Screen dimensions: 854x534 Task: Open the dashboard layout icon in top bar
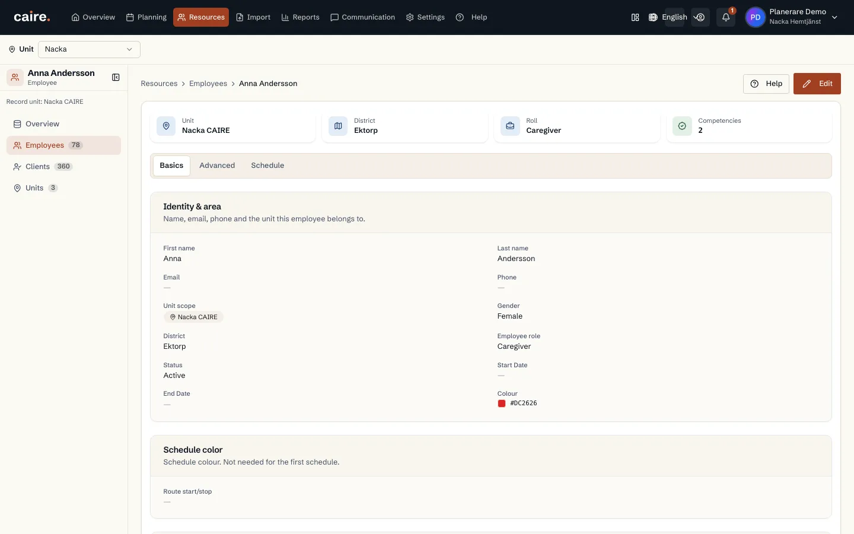click(x=635, y=17)
